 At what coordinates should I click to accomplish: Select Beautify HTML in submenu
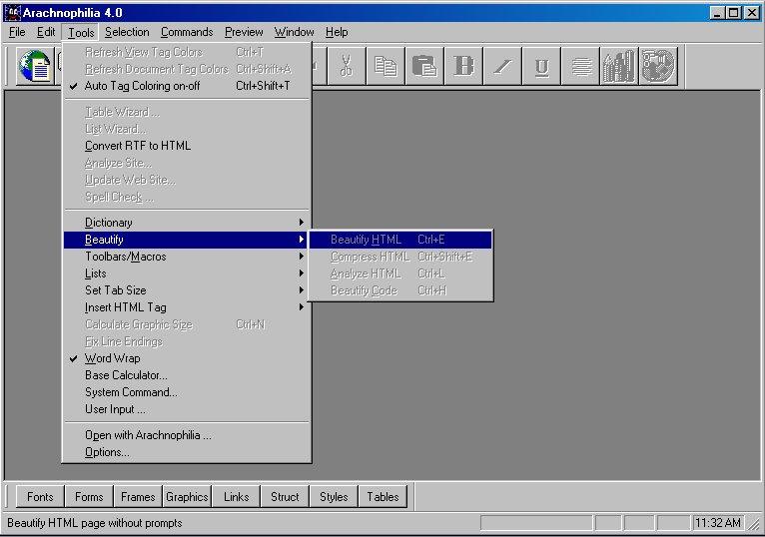pyautogui.click(x=400, y=240)
